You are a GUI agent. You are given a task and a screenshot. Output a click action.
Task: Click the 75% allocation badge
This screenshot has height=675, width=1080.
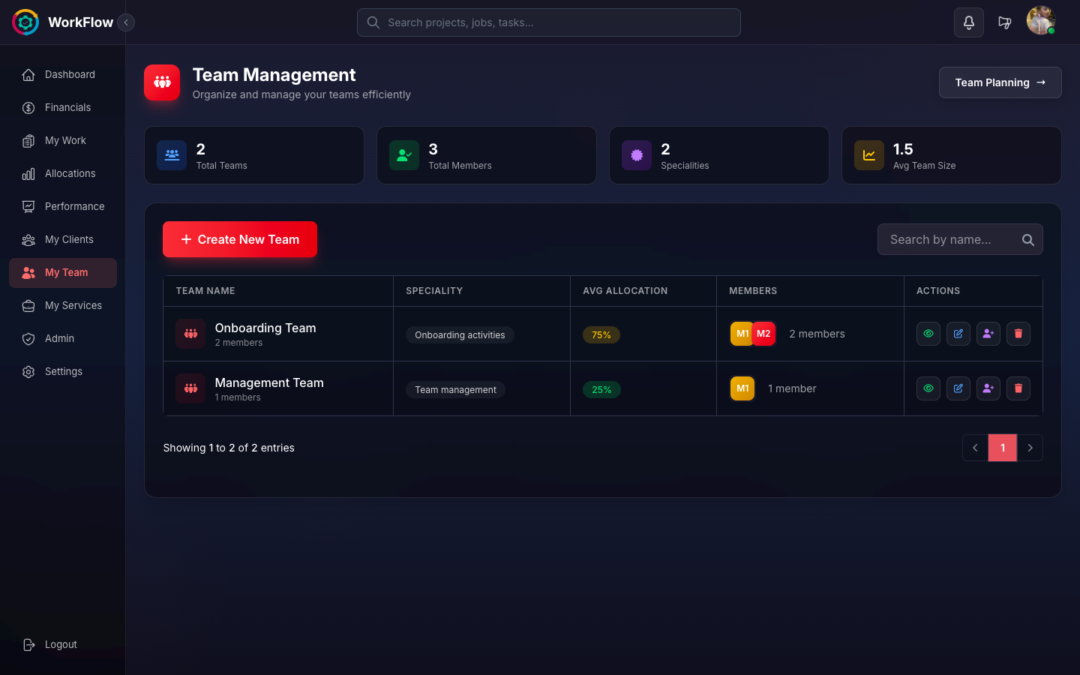click(601, 334)
